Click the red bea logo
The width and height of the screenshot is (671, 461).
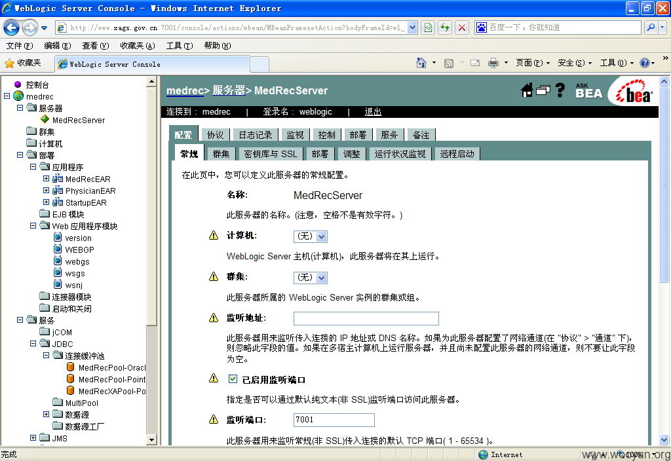634,92
